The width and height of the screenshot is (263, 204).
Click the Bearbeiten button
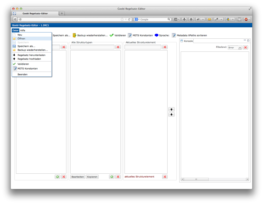pos(78,177)
